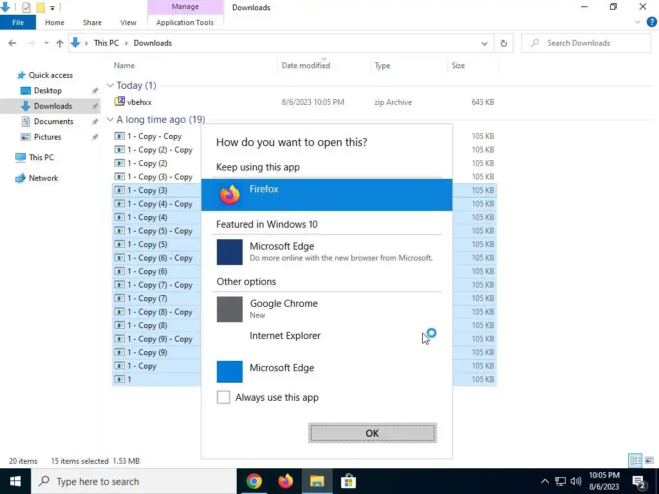Image resolution: width=659 pixels, height=494 pixels.
Task: Select Firefox in the open-with dialog
Action: [326, 194]
